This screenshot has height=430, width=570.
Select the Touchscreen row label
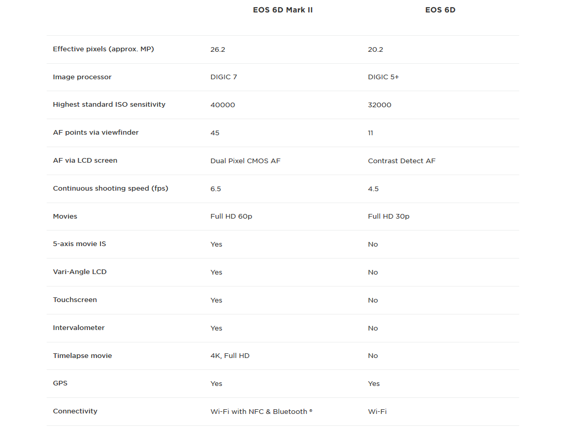tap(75, 300)
